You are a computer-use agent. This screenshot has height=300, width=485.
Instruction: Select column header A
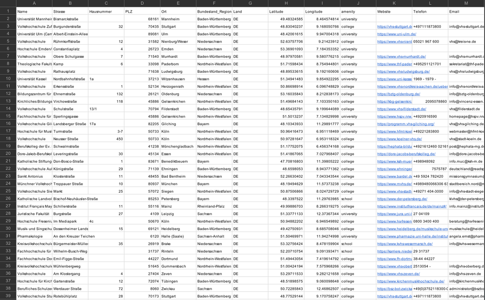(34, 3)
